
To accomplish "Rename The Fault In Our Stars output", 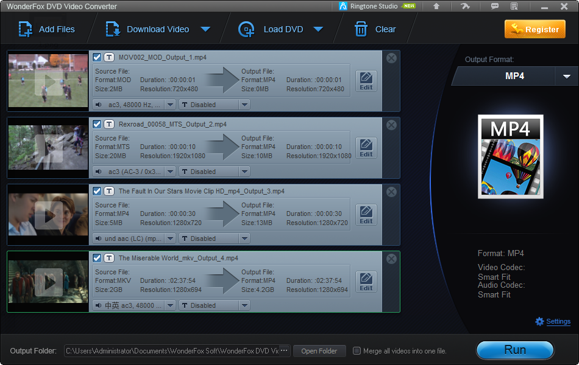I will [x=109, y=191].
